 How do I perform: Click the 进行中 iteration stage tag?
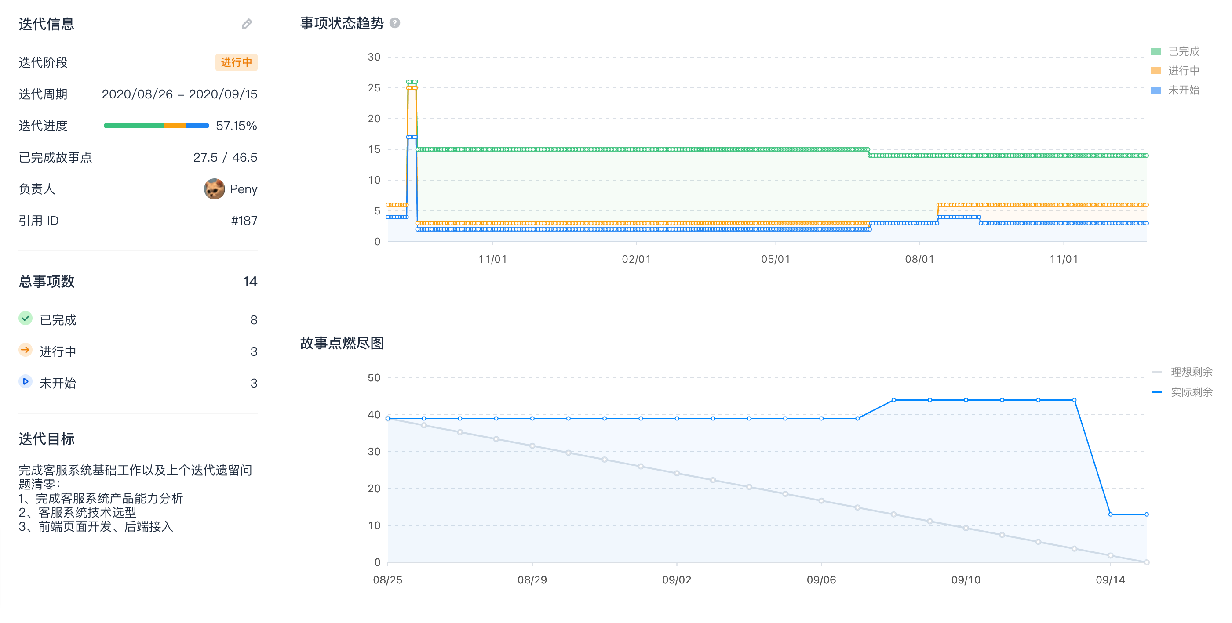(236, 62)
